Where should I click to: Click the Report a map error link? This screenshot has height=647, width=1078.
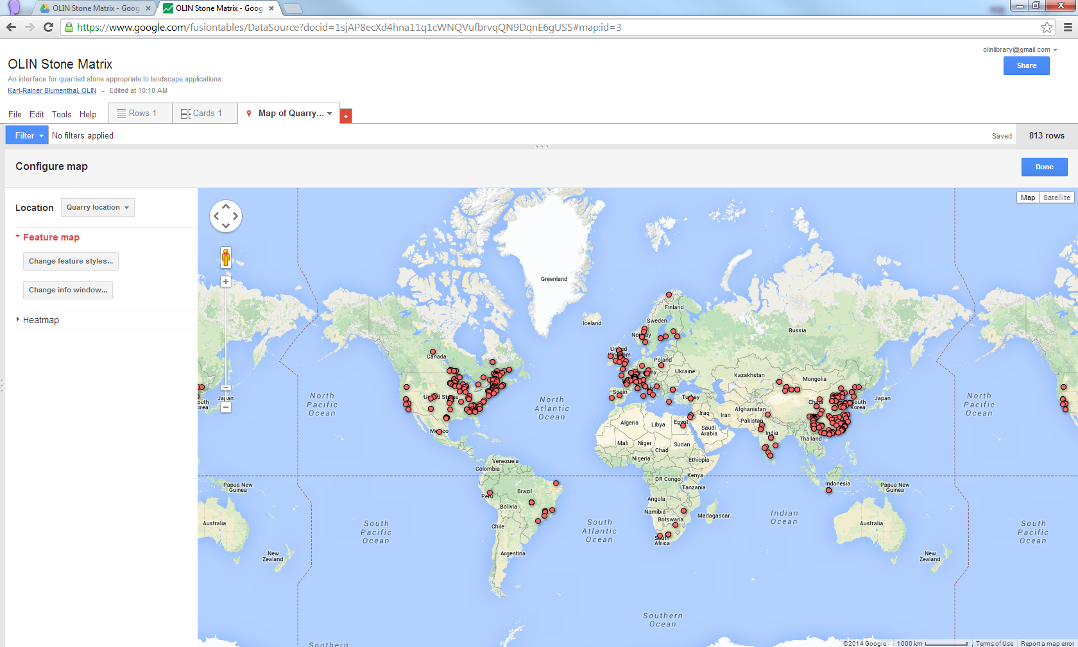pyautogui.click(x=1047, y=643)
